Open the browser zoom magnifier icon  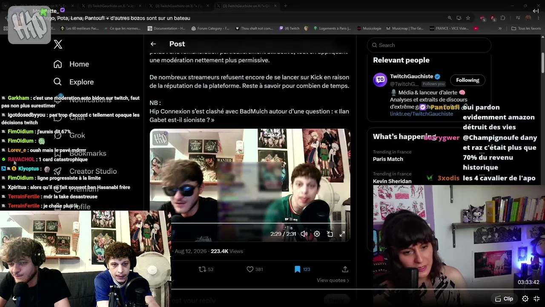coord(450,18)
